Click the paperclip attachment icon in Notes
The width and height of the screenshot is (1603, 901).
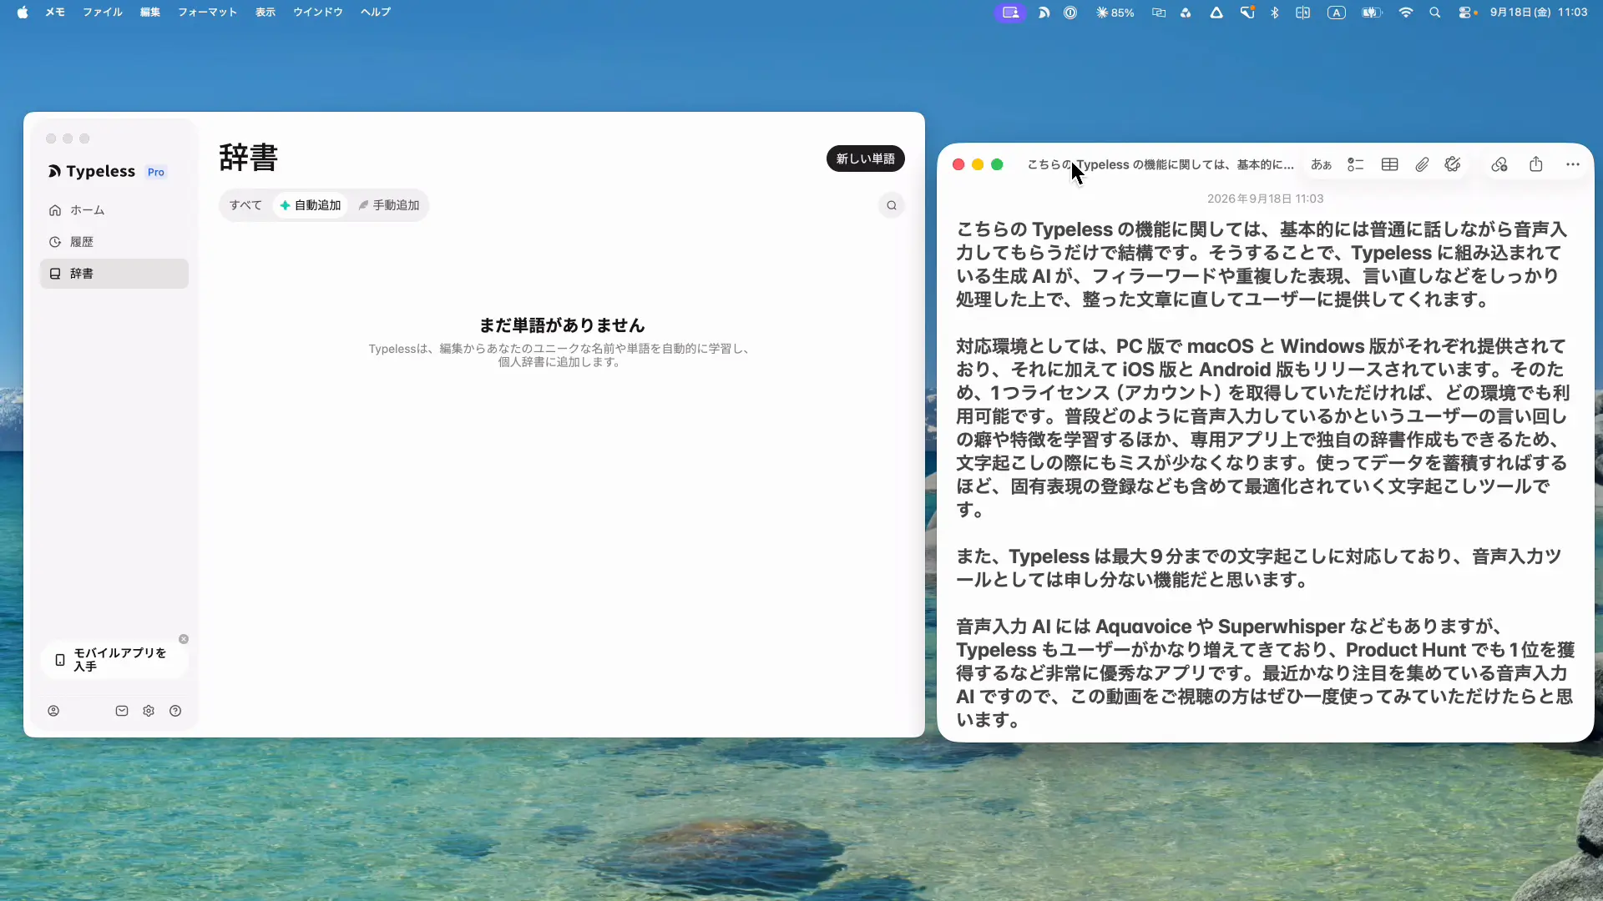(x=1422, y=164)
